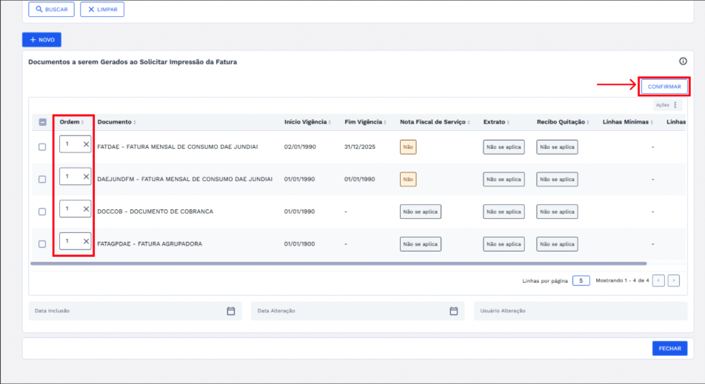
Task: Check the FATDAE row checkbox
Action: [x=42, y=147]
